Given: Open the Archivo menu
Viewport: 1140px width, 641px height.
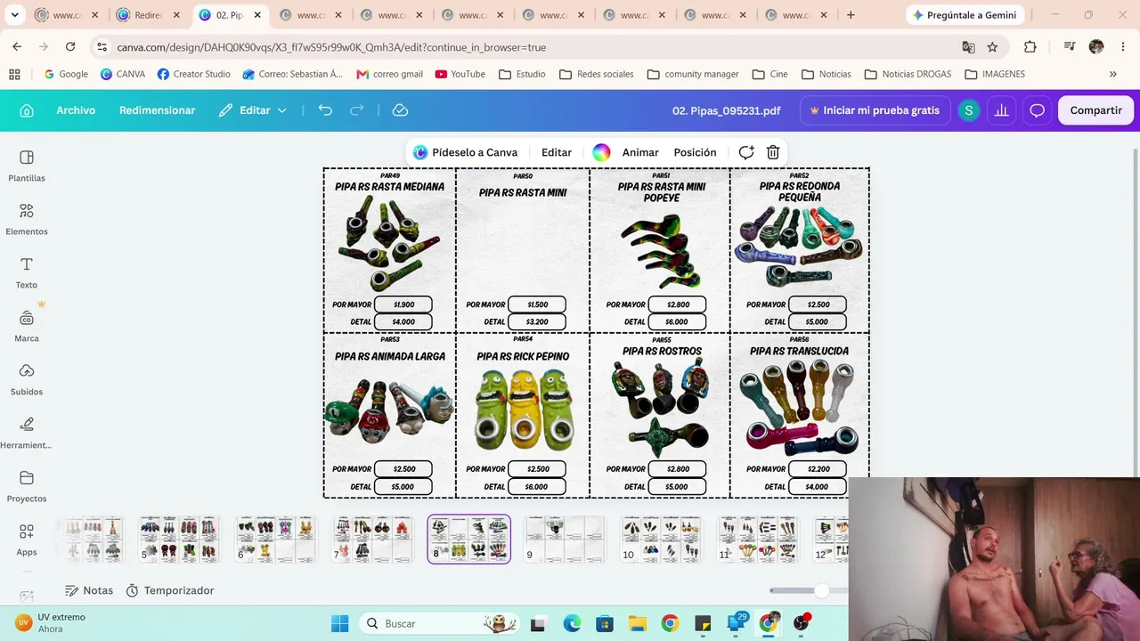Looking at the screenshot, I should [x=76, y=110].
